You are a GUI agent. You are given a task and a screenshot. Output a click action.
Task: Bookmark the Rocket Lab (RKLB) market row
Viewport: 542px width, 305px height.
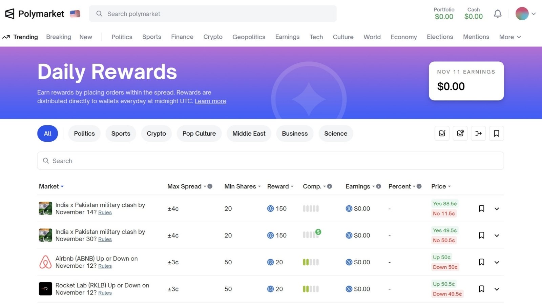(x=481, y=289)
